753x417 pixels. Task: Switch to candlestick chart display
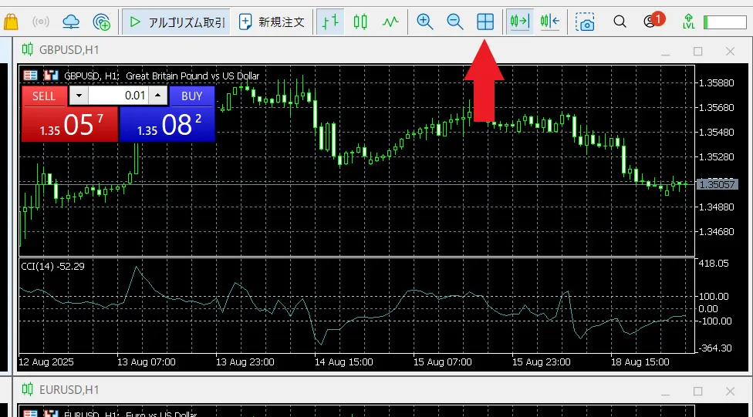coord(360,22)
